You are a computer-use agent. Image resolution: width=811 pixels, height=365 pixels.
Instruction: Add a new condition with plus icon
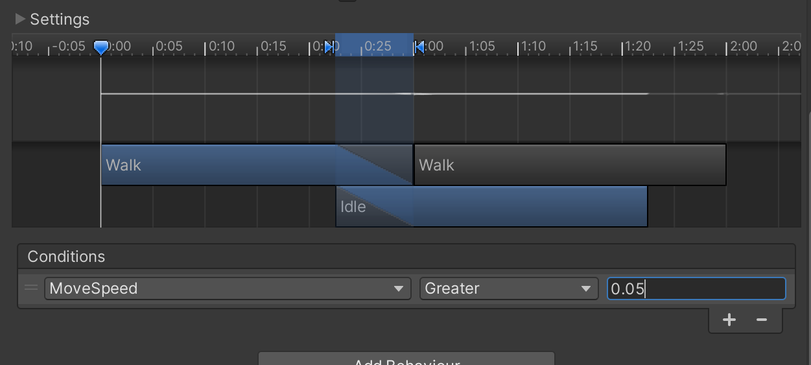coord(729,320)
